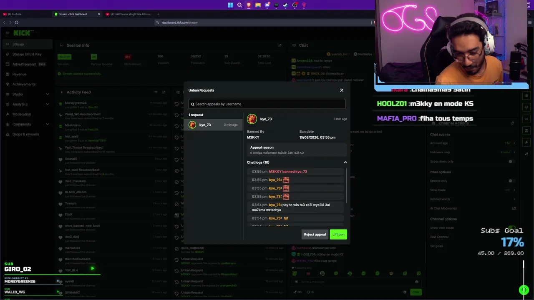This screenshot has height=300, width=534.
Task: Click the scrollbar in the chat logs list
Action: 346,185
